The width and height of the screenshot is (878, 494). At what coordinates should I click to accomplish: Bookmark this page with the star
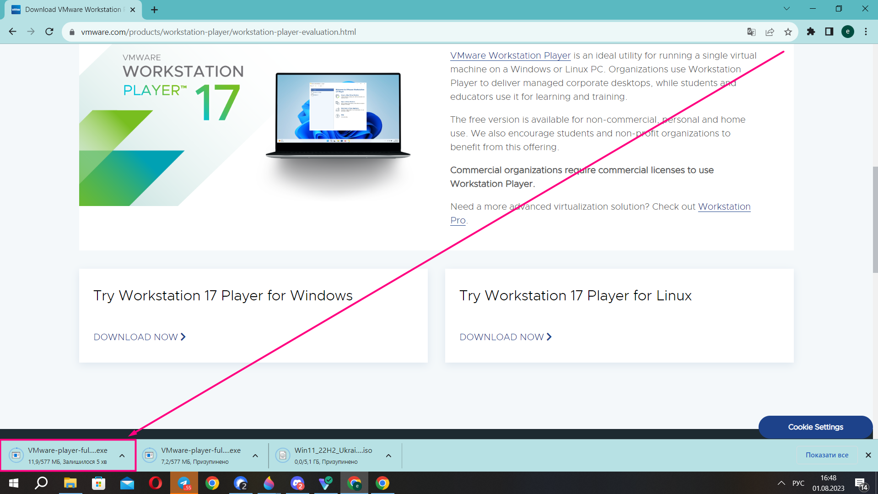(x=788, y=32)
